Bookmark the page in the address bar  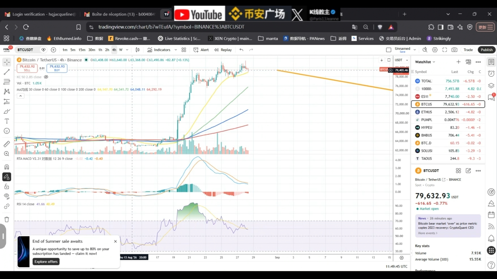click(x=78, y=27)
